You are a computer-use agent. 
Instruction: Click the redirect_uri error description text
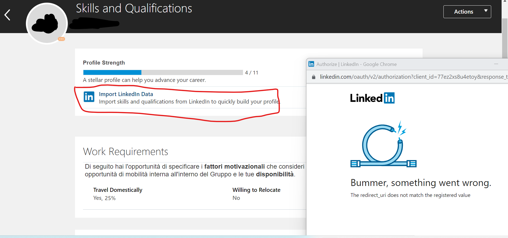pyautogui.click(x=410, y=195)
